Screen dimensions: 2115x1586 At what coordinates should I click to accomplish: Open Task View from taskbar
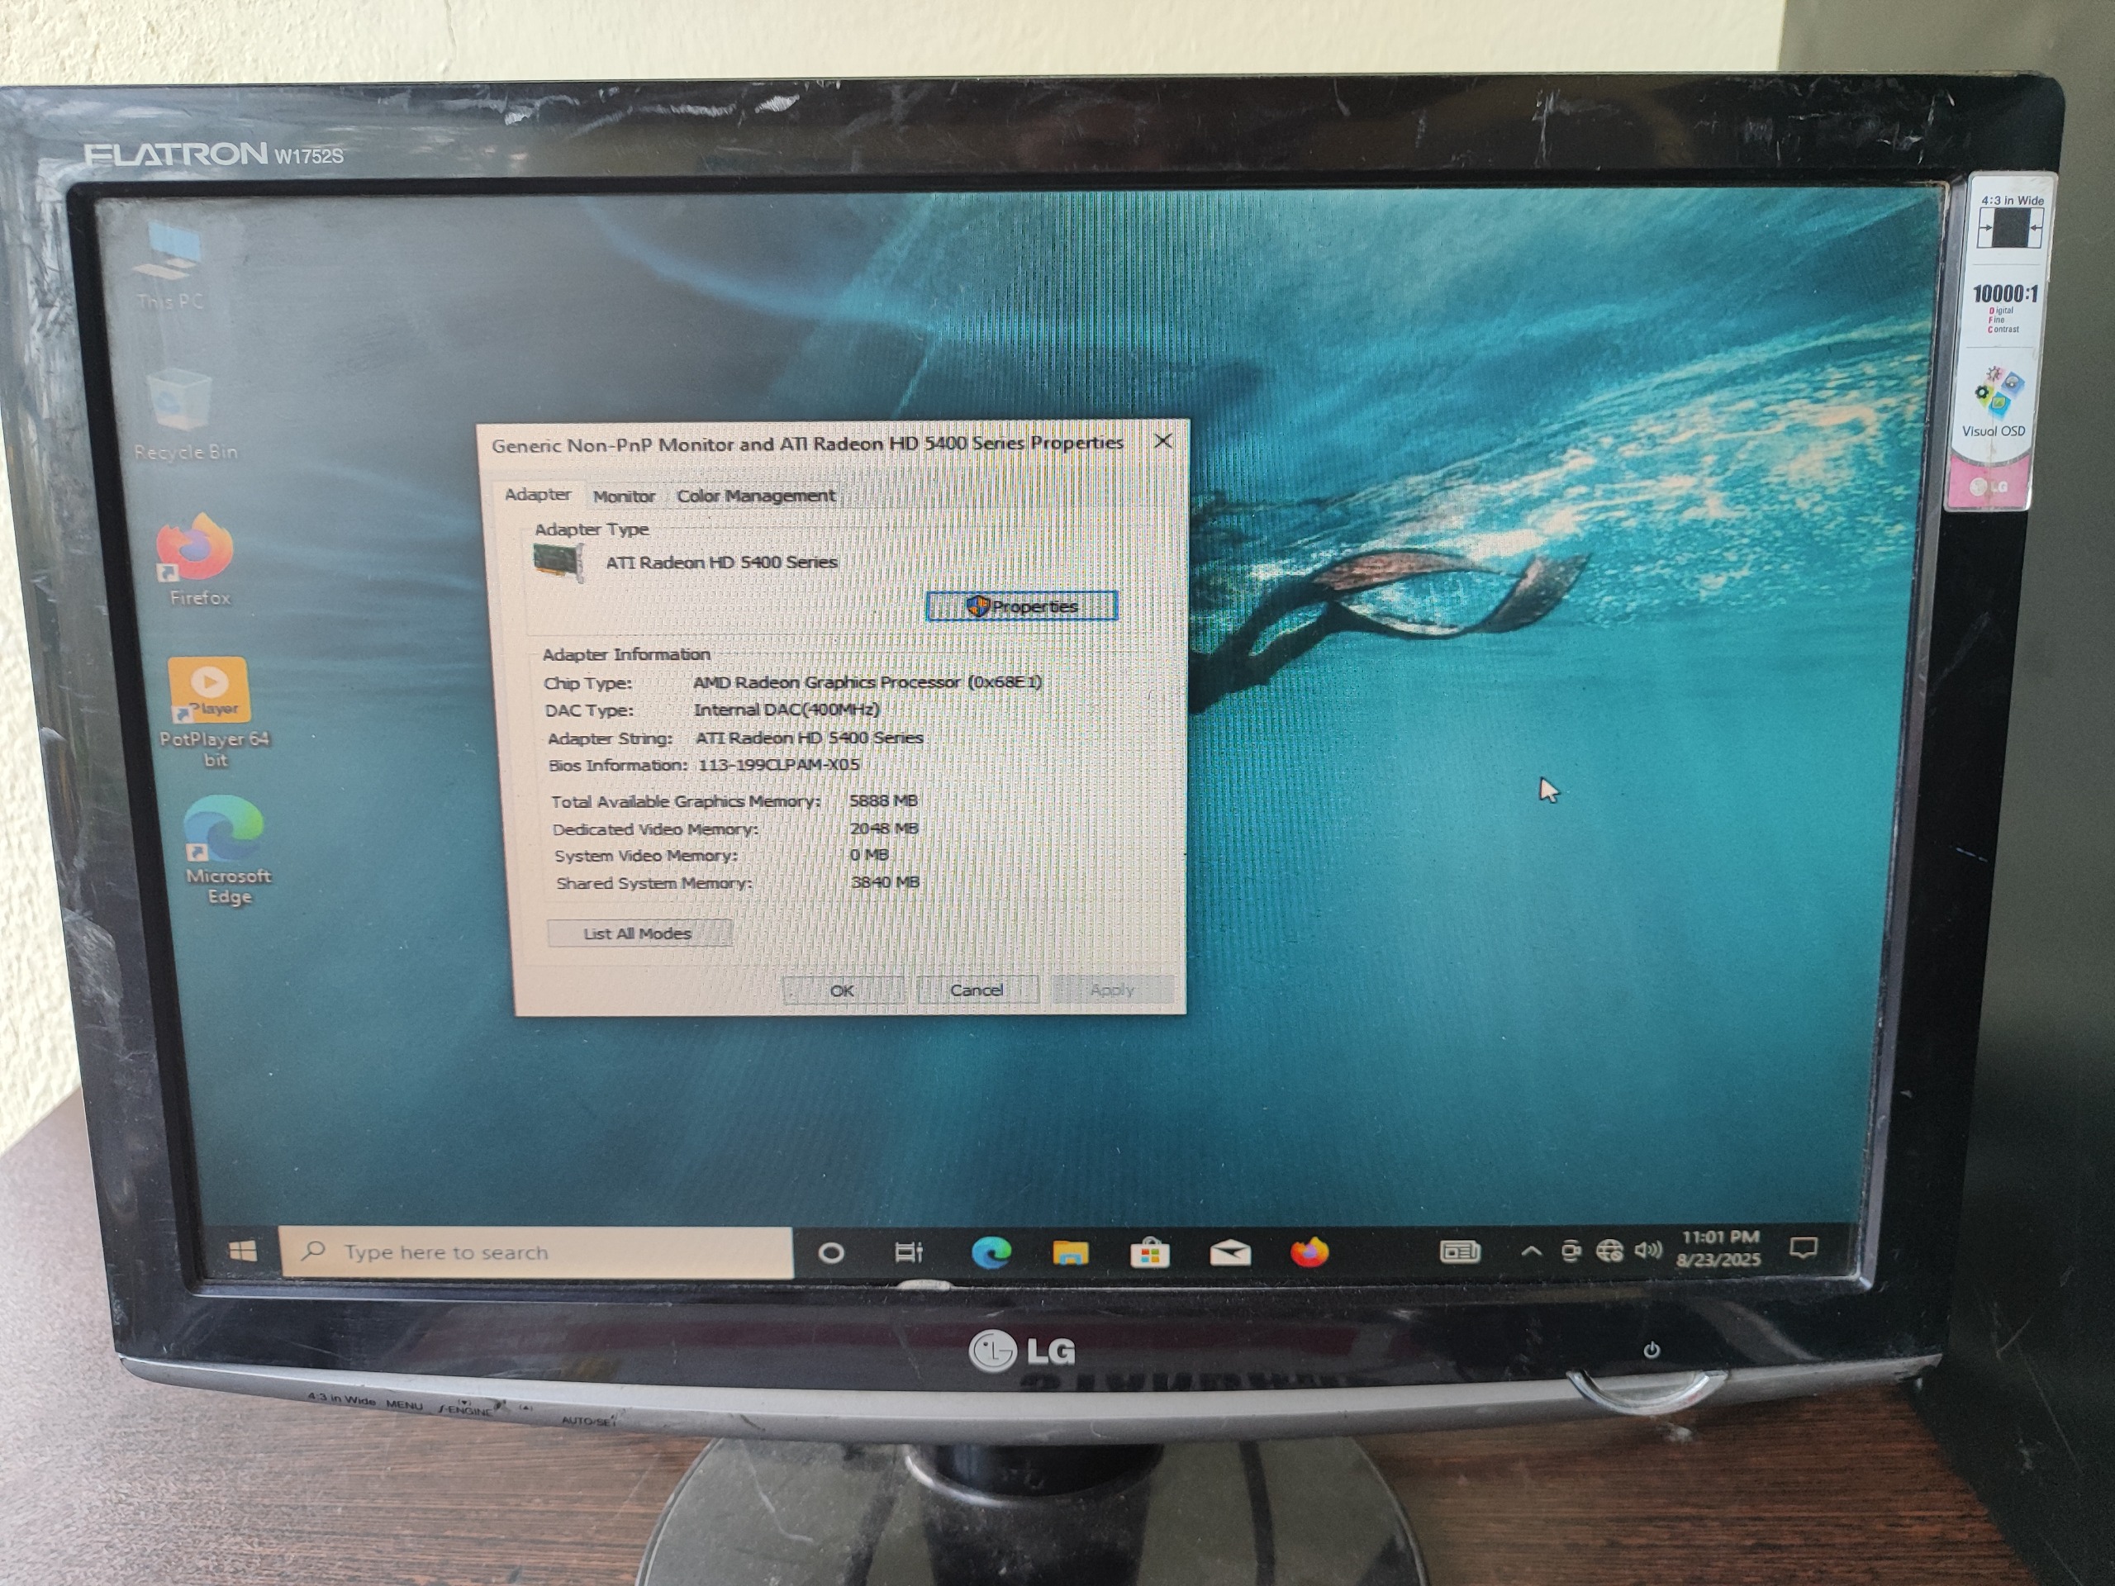pyautogui.click(x=908, y=1252)
